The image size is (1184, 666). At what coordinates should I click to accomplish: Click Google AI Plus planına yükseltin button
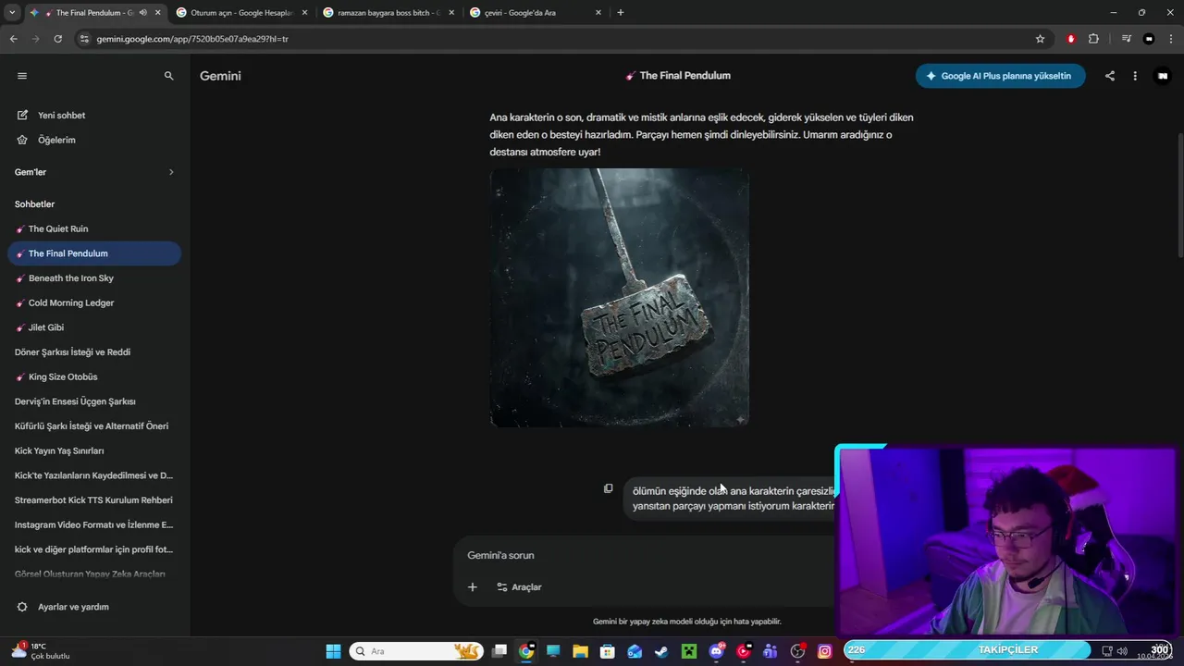coord(1000,76)
